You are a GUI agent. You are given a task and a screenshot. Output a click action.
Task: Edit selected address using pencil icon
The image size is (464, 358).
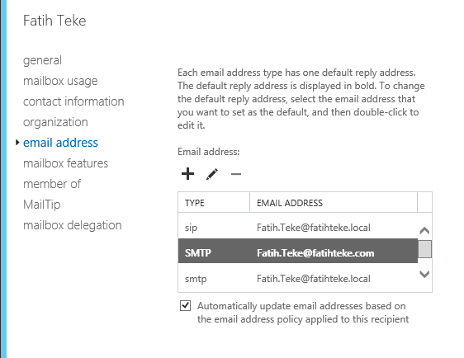[212, 174]
